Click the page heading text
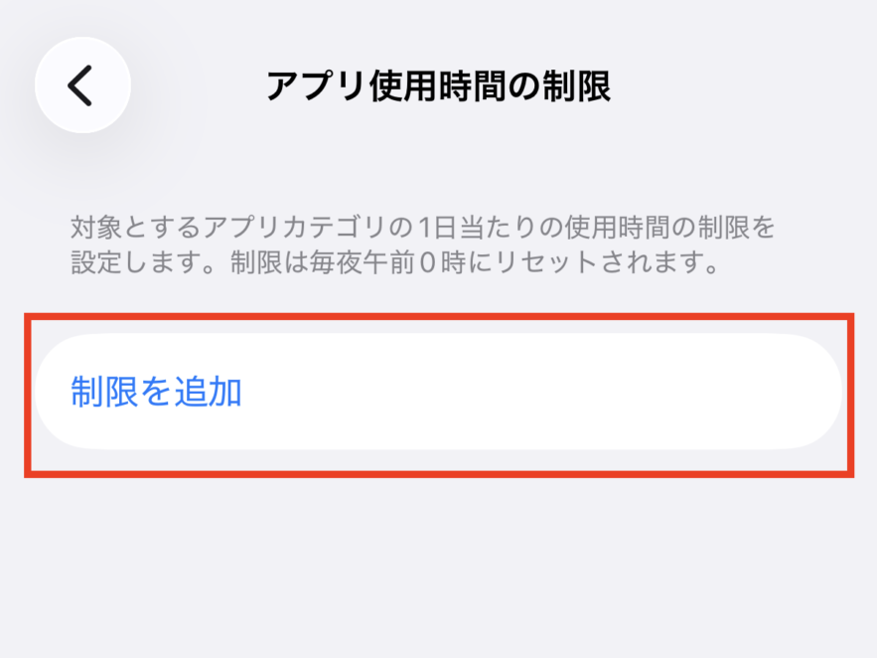 [438, 84]
